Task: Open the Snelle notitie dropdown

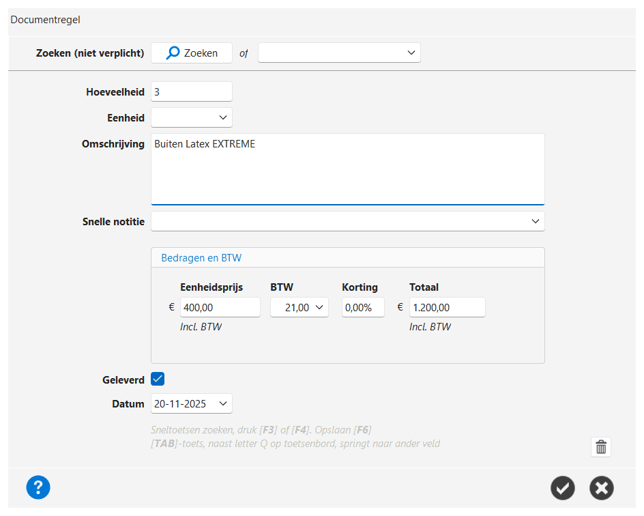Action: click(x=348, y=221)
